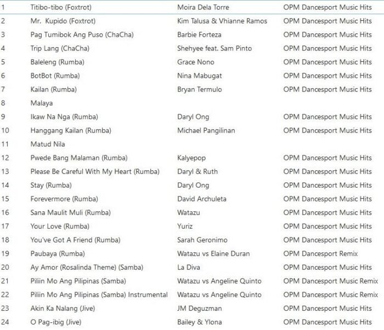Click artist David Archuleta
The width and height of the screenshot is (384, 330).
coord(201,199)
